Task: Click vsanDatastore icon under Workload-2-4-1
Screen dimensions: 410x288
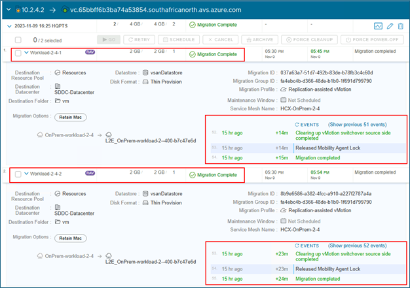Action: tap(145, 72)
